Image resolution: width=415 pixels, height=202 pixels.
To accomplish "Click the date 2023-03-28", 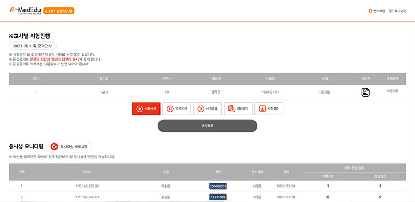I will [286, 197].
